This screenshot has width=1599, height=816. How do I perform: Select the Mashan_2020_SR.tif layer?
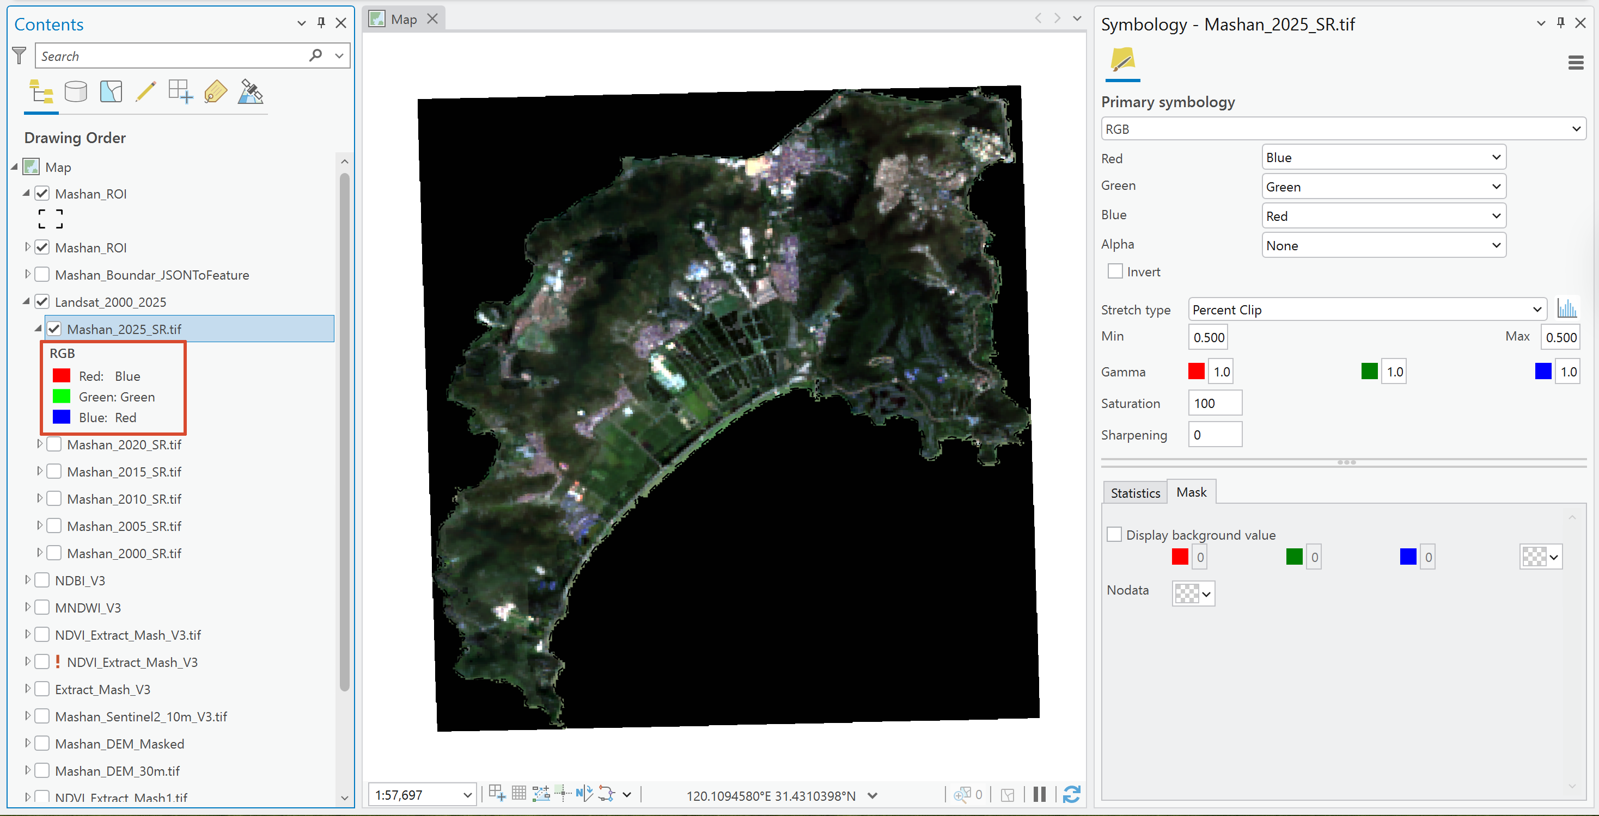coord(124,444)
